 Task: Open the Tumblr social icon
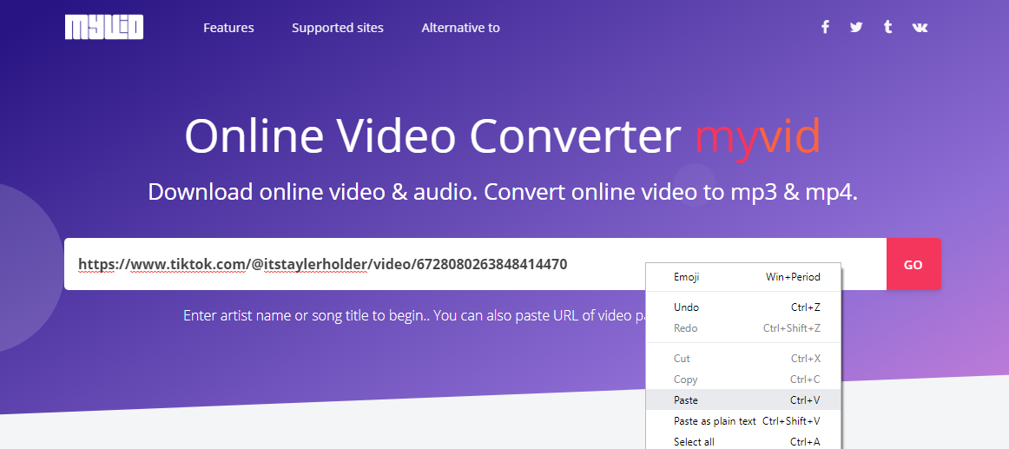click(888, 27)
